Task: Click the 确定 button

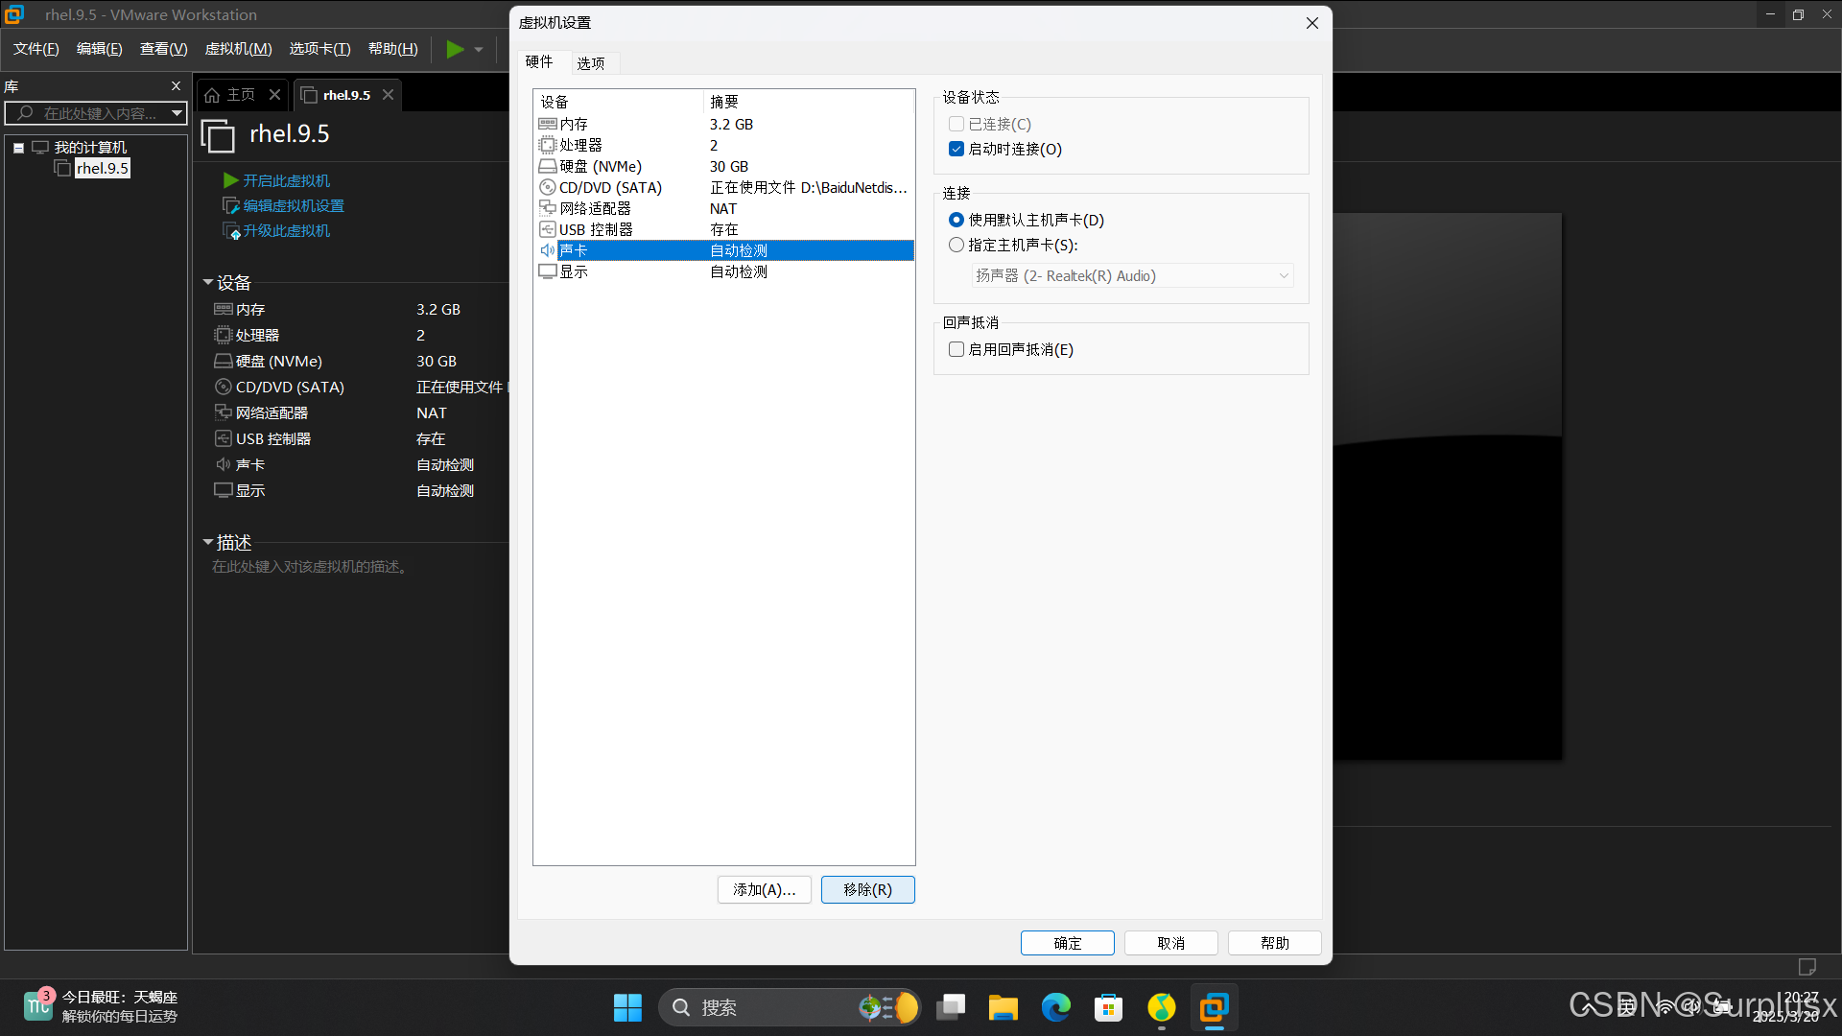Action: coord(1067,944)
